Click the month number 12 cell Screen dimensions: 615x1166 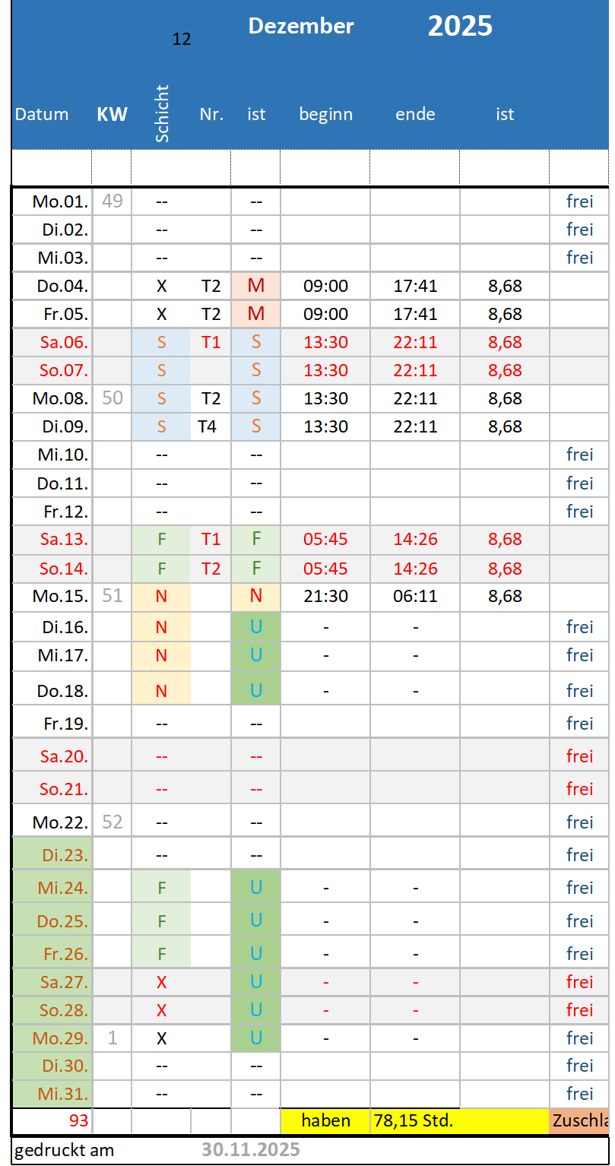pos(182,40)
